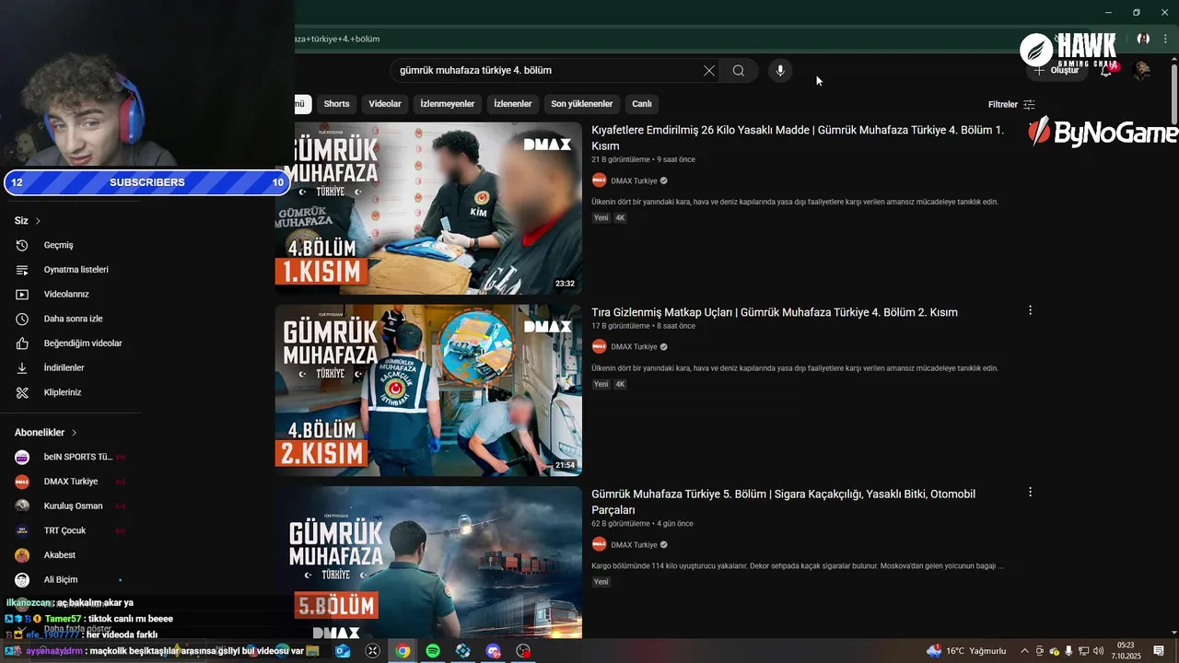Image resolution: width=1179 pixels, height=663 pixels.
Task: Open the Tıra Gizlenmiş Matkap Uçları video title
Action: point(775,312)
